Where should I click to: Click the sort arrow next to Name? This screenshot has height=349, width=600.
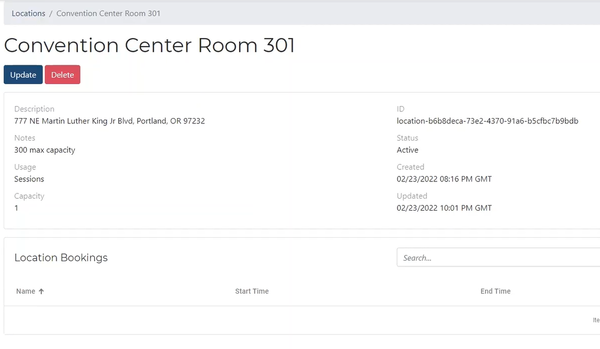pos(41,292)
